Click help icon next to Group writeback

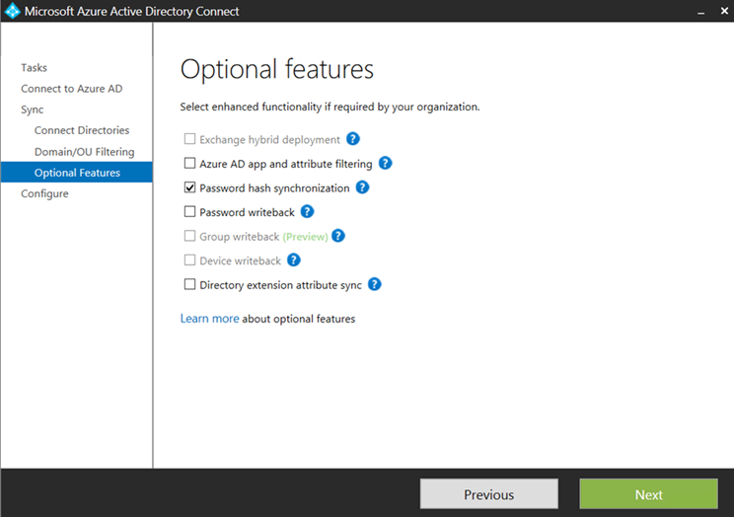tap(338, 236)
